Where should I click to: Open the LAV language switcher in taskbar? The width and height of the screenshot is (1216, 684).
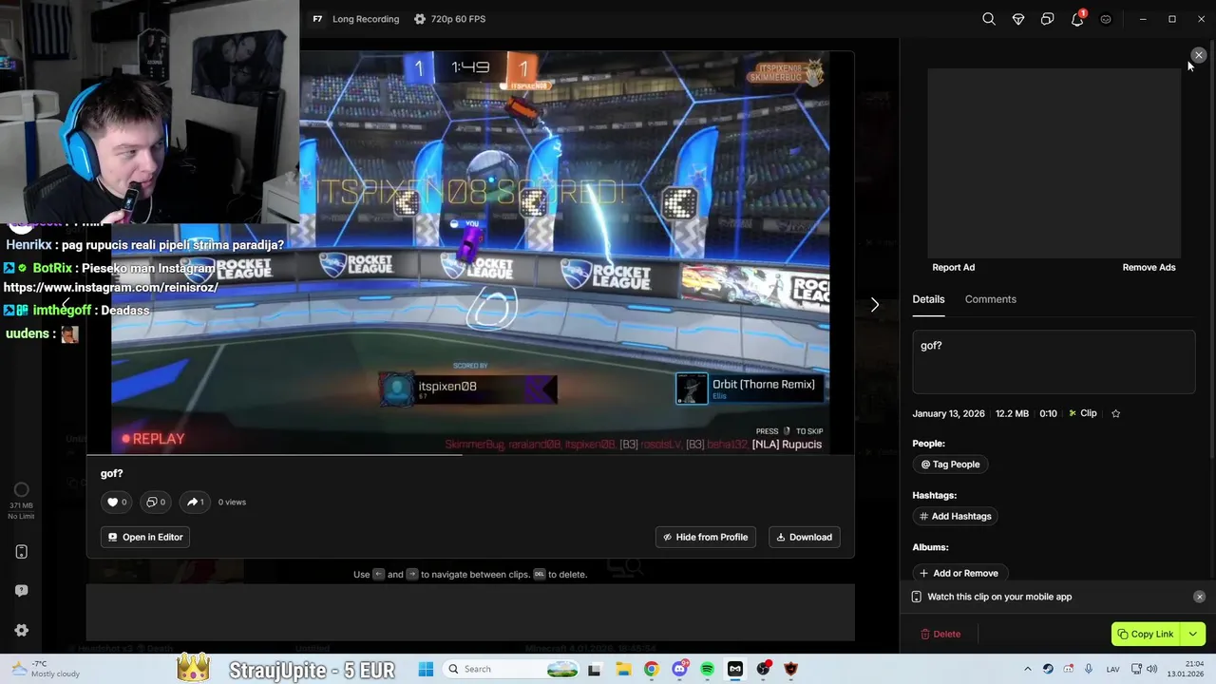click(1114, 669)
